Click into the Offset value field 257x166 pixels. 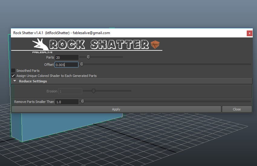(x=67, y=65)
